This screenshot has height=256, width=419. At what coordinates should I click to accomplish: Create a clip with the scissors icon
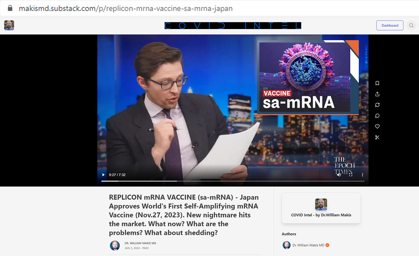coord(377,137)
